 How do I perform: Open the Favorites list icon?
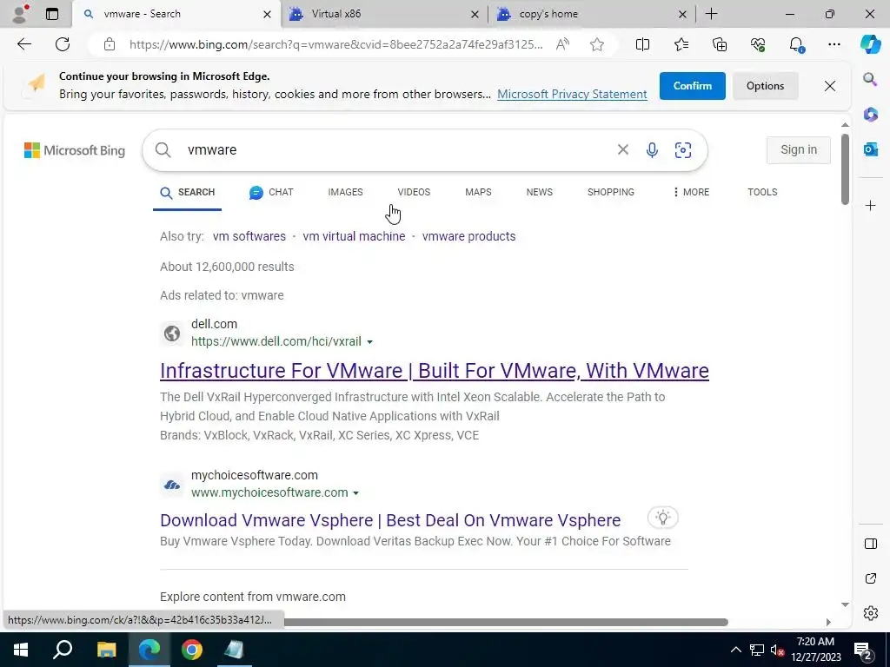tap(681, 44)
